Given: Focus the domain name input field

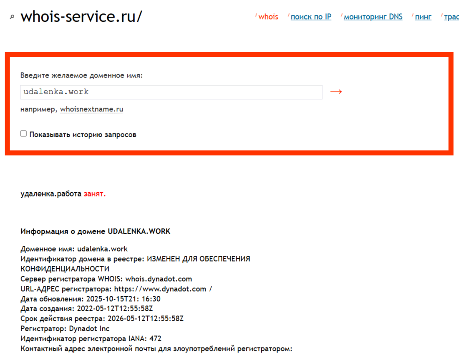Looking at the screenshot, I should (x=171, y=92).
